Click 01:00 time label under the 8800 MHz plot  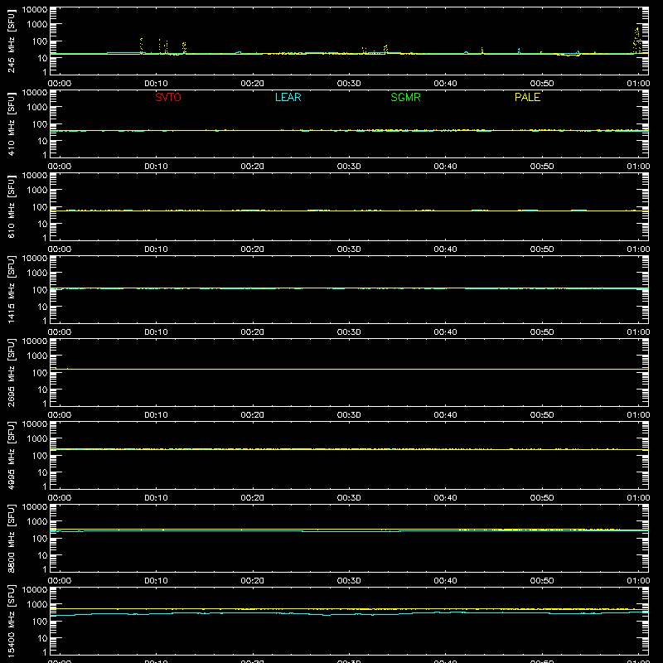click(638, 581)
